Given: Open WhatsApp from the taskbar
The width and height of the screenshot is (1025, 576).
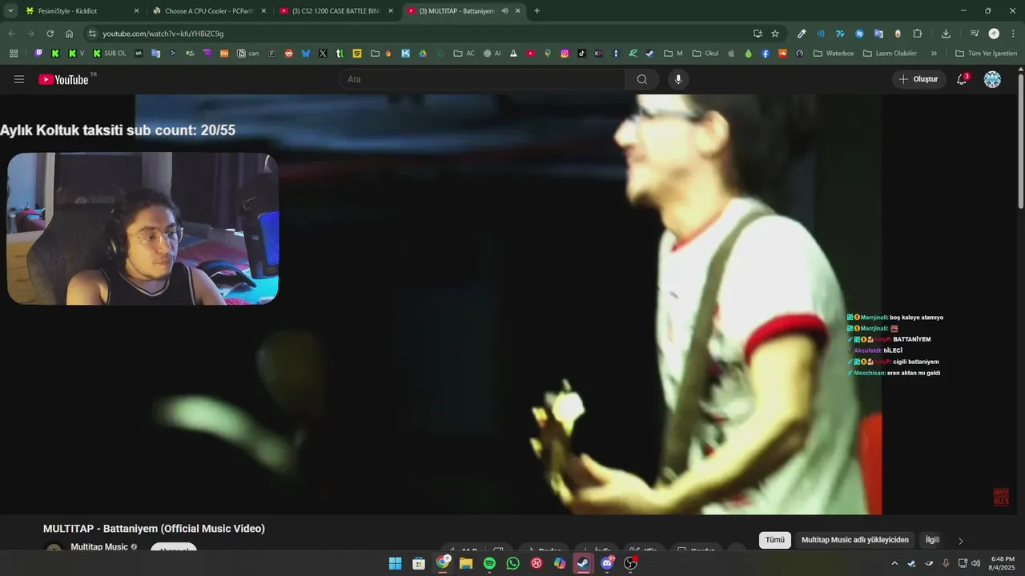Looking at the screenshot, I should tap(512, 563).
